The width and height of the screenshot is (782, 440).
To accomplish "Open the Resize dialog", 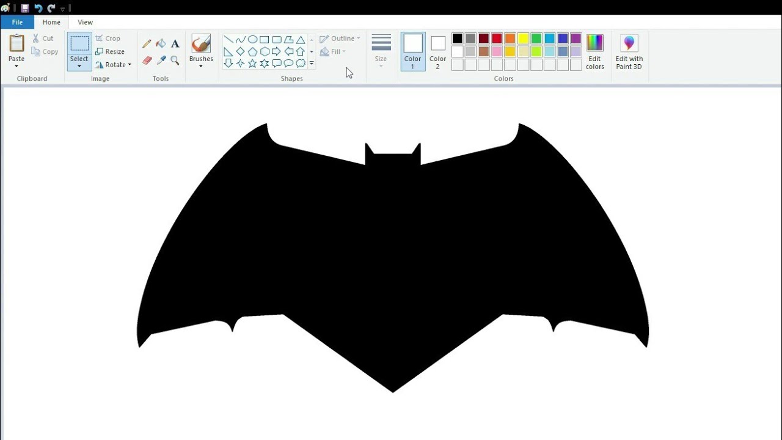I will tap(110, 52).
